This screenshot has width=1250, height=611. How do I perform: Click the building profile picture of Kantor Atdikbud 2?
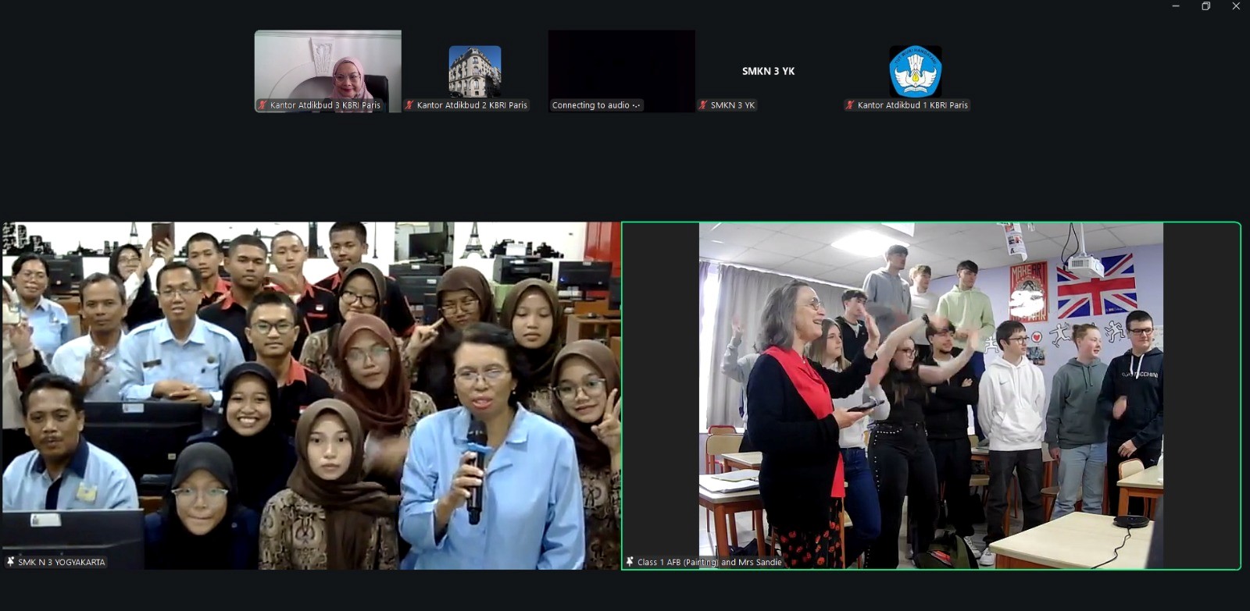tap(475, 71)
